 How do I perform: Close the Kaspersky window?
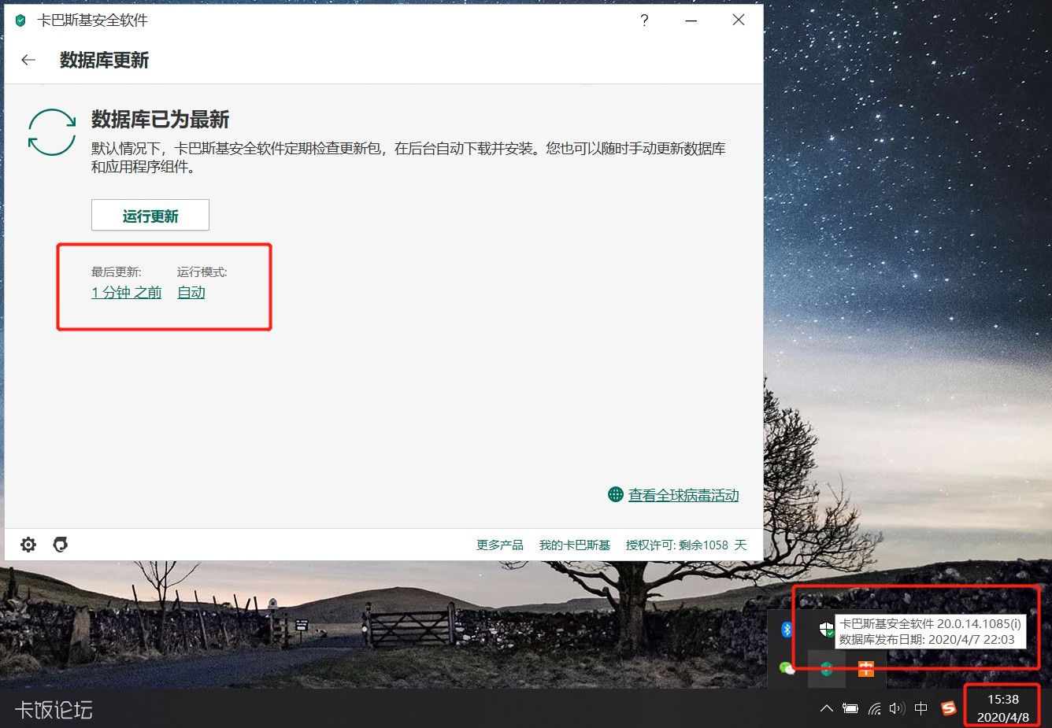[x=739, y=20]
